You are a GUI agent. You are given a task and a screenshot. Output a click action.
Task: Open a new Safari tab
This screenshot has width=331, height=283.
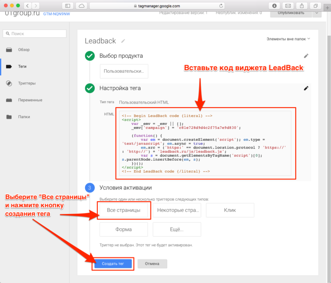point(327,8)
